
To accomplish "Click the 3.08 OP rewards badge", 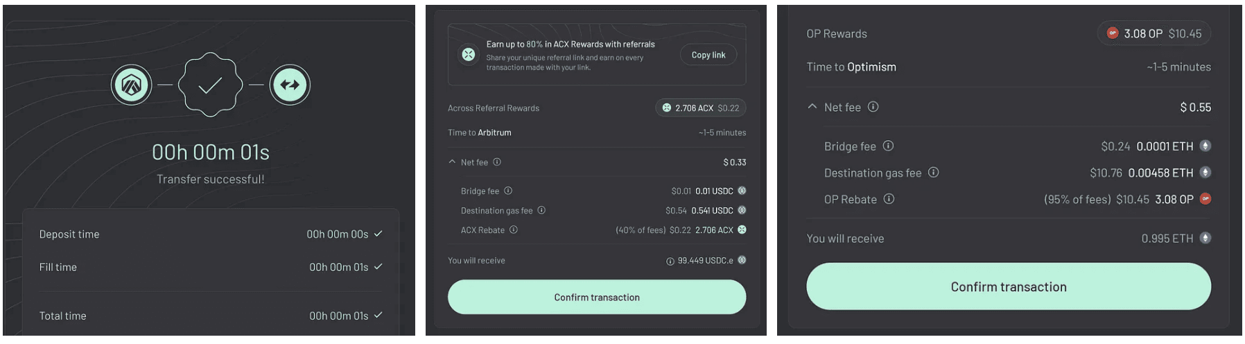I will point(1154,33).
